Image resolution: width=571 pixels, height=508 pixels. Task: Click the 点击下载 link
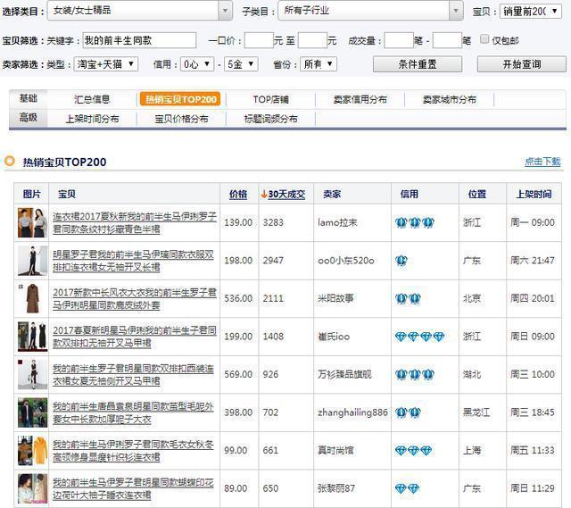[x=542, y=161]
